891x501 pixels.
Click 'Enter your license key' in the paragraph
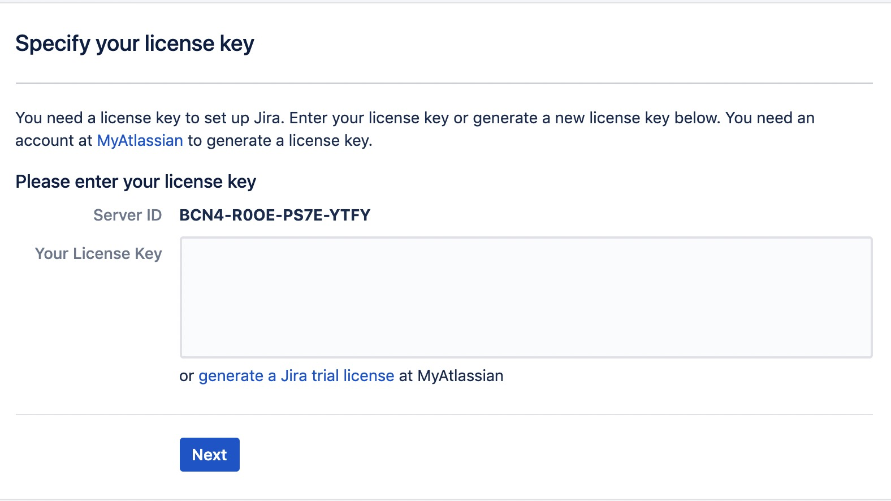point(369,118)
